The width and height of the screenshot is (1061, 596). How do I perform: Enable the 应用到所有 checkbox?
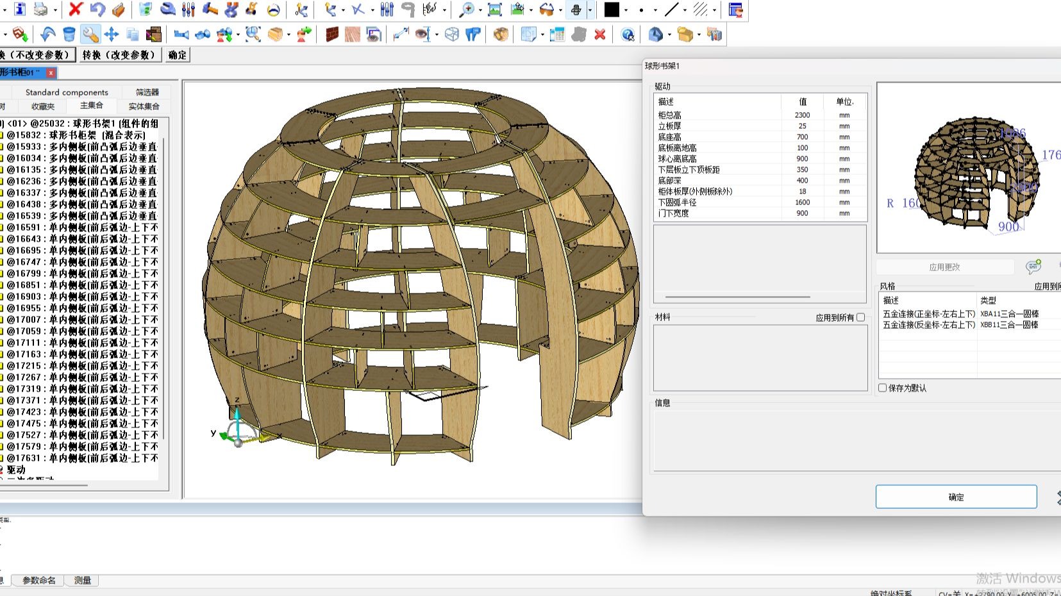pos(860,317)
